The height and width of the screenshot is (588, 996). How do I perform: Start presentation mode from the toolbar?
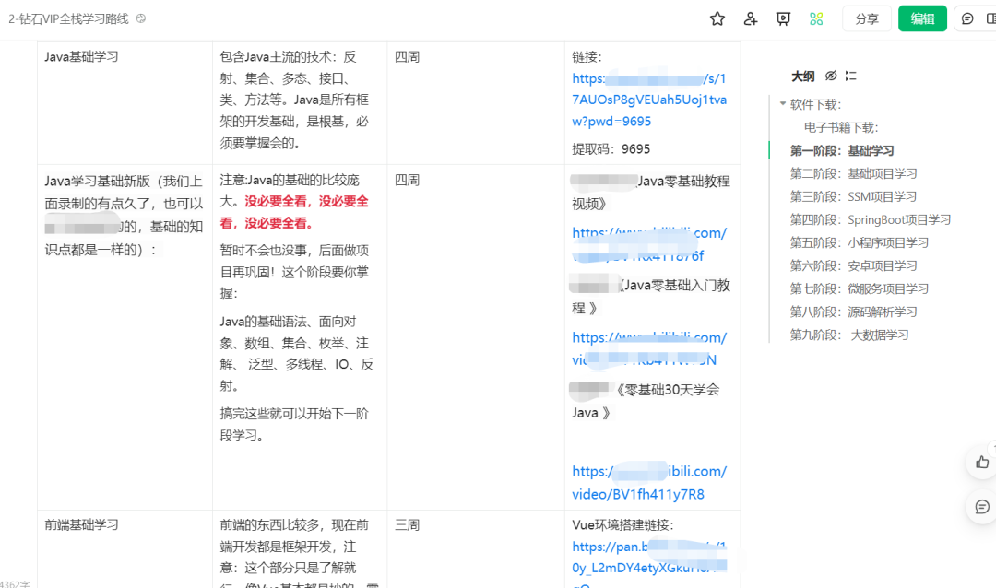(x=783, y=18)
